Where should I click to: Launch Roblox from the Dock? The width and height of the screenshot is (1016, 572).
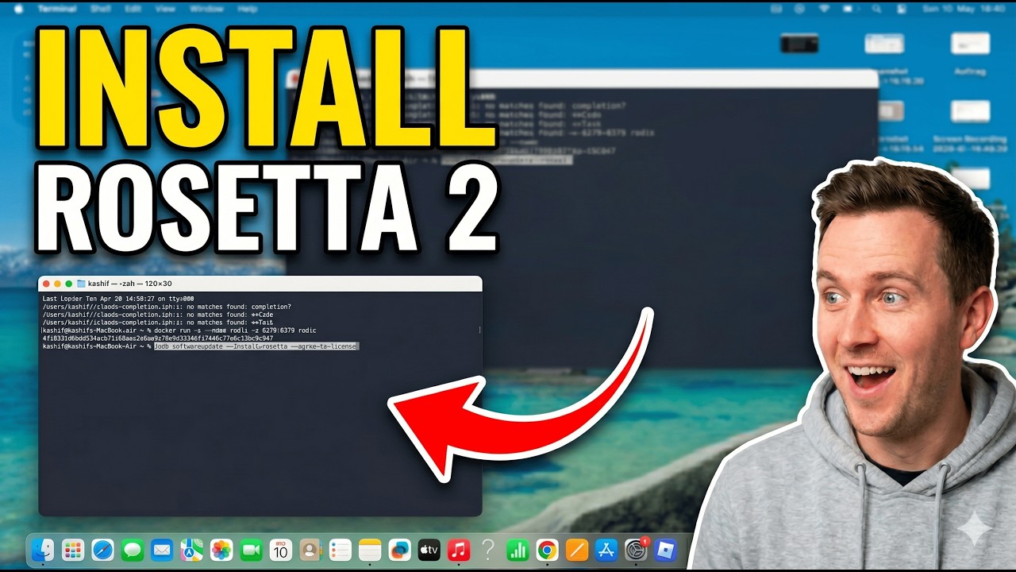[666, 549]
